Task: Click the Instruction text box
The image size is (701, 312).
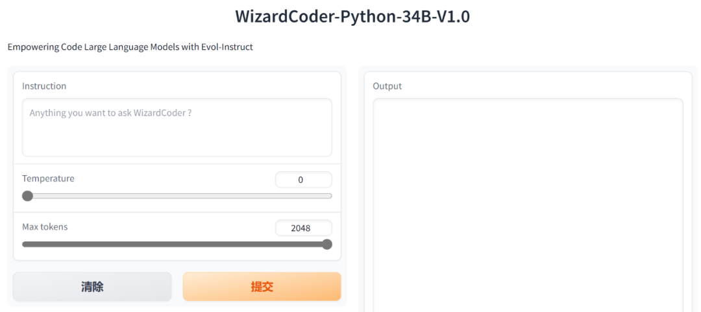Action: (x=177, y=127)
